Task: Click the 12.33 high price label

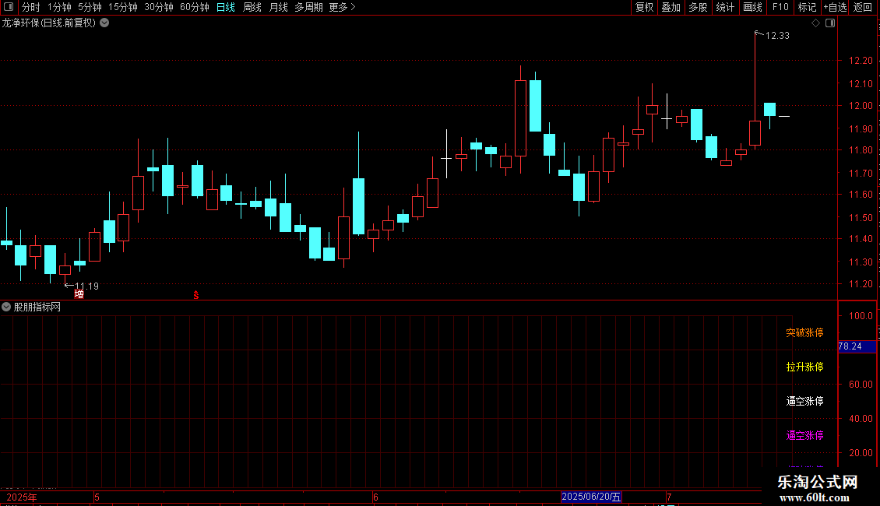Action: [x=777, y=35]
